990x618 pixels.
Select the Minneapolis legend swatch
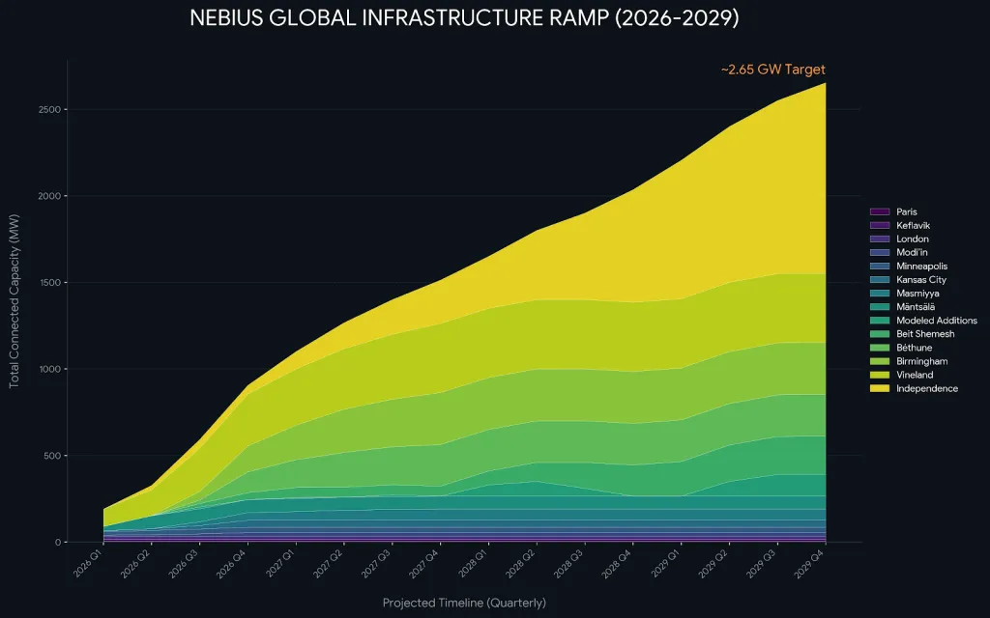[x=880, y=267]
